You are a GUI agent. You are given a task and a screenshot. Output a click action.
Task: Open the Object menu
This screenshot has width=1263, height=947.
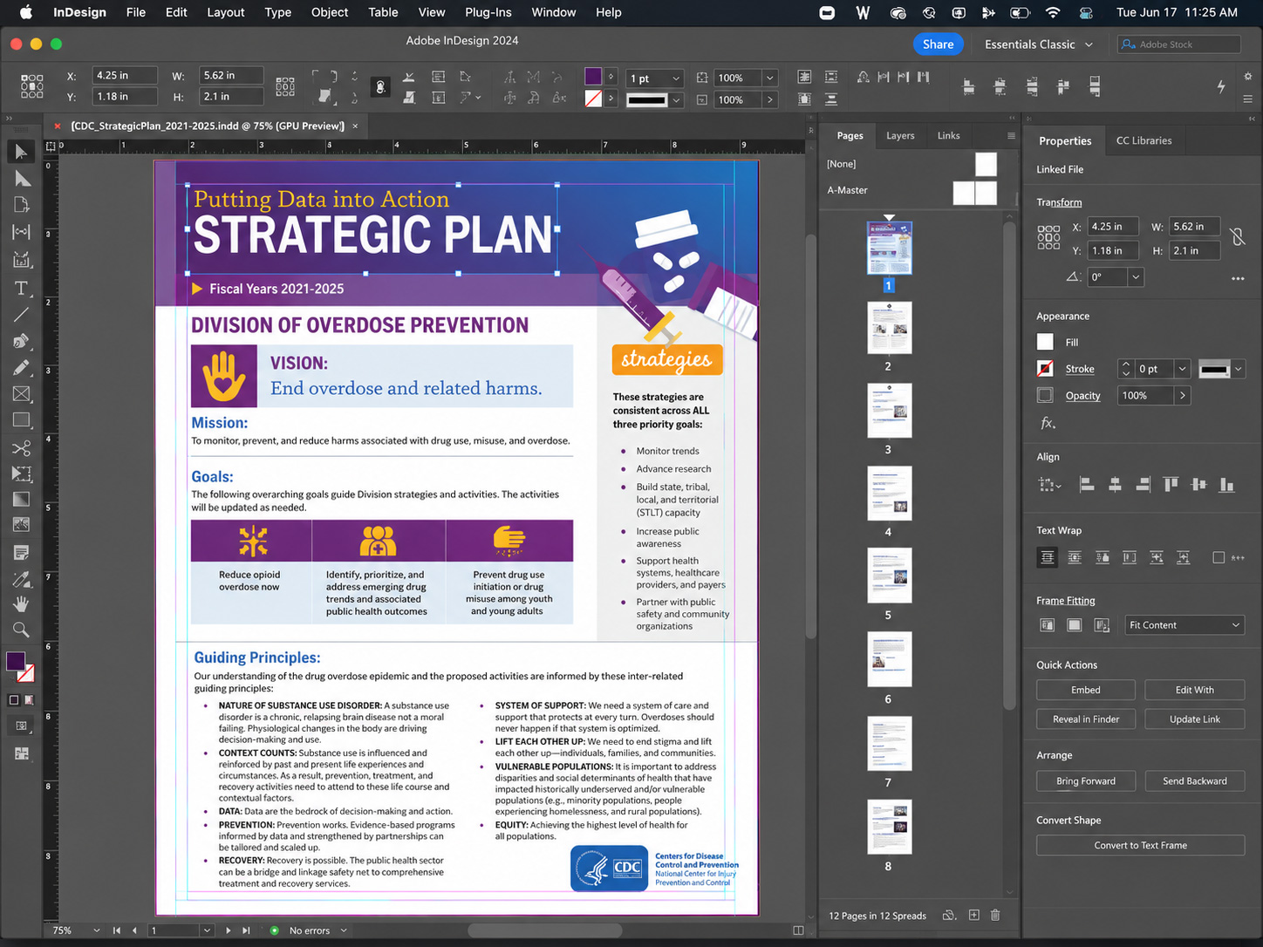[x=330, y=12]
